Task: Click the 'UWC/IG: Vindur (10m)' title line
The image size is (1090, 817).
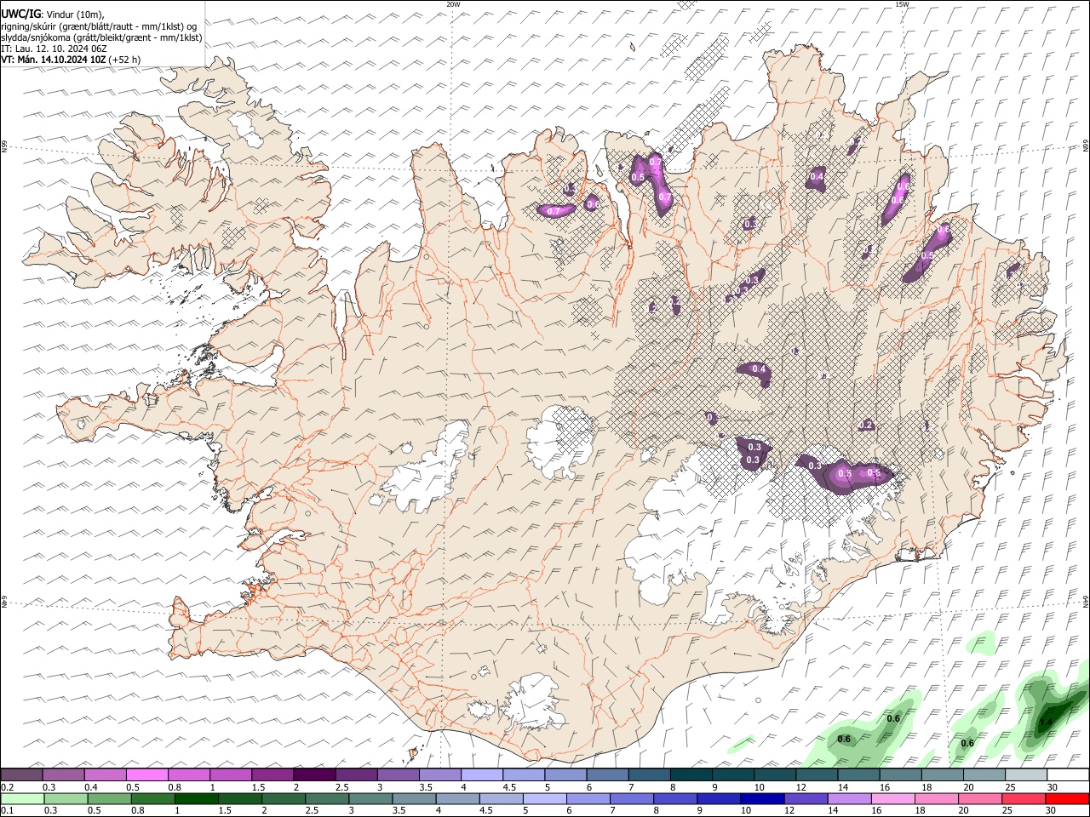Action: 52,14
